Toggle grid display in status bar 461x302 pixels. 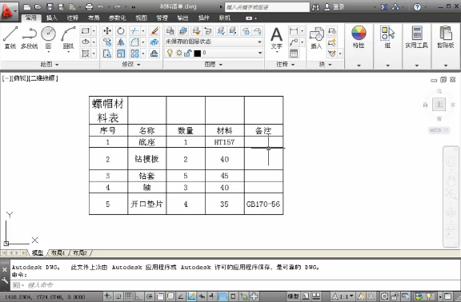point(129,296)
